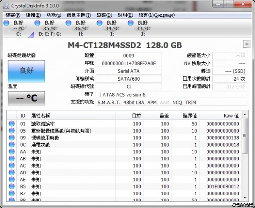Click status icon for attribute AE row
255x208 pixels.
tap(12, 179)
